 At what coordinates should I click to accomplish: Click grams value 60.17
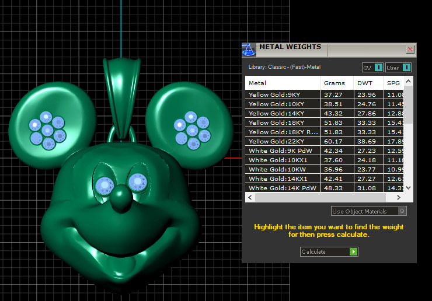[x=333, y=142]
